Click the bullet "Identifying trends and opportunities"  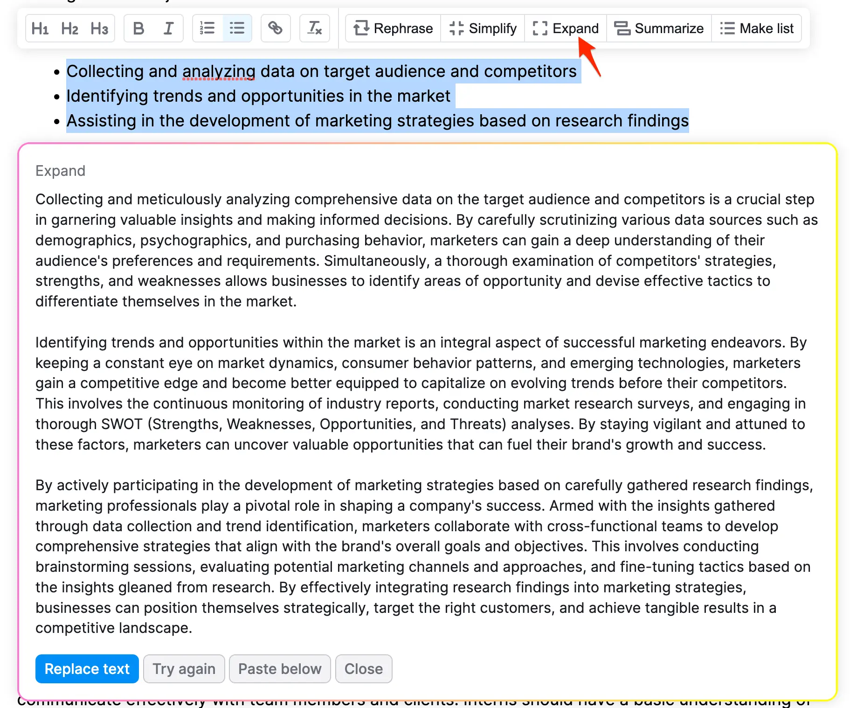click(258, 96)
